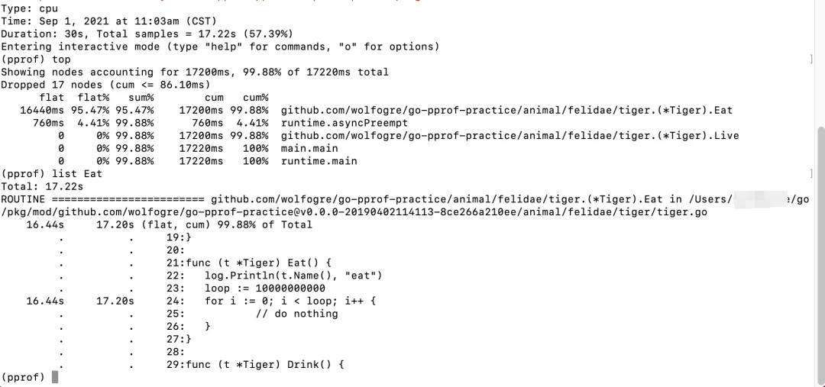Click the 'cum%' column header
This screenshot has height=387, width=825.
click(x=256, y=98)
